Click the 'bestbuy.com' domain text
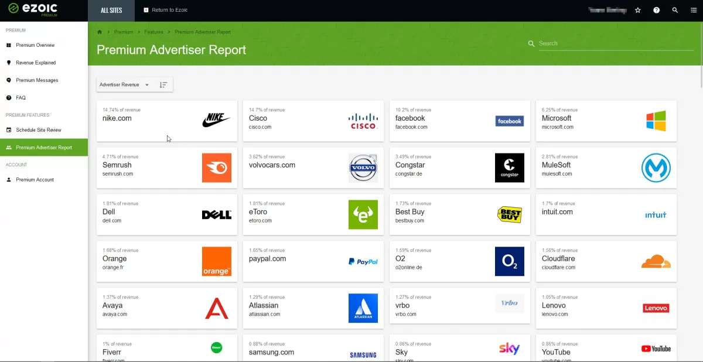Viewport: 703px width, 362px height. (x=409, y=221)
